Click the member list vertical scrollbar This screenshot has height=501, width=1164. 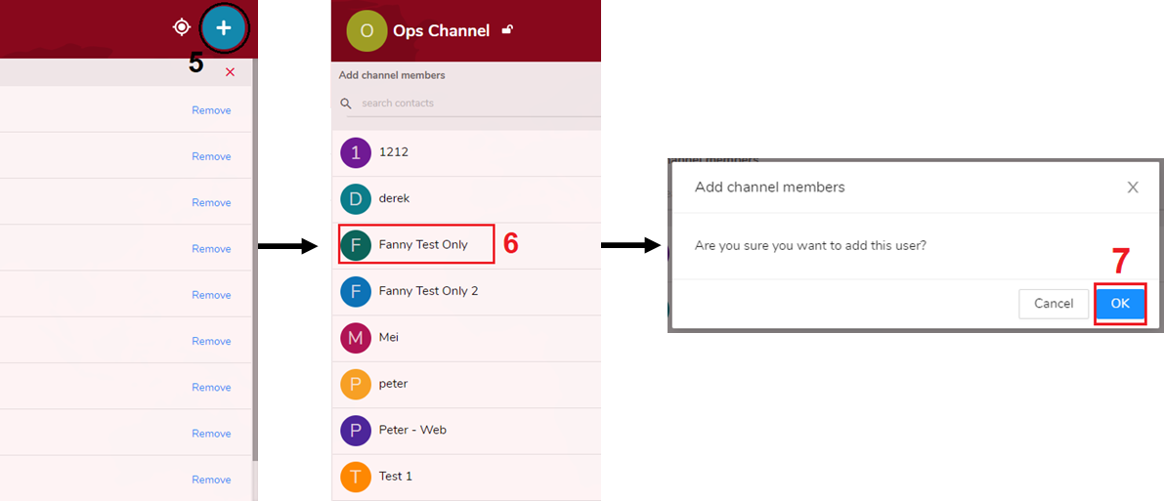click(255, 260)
